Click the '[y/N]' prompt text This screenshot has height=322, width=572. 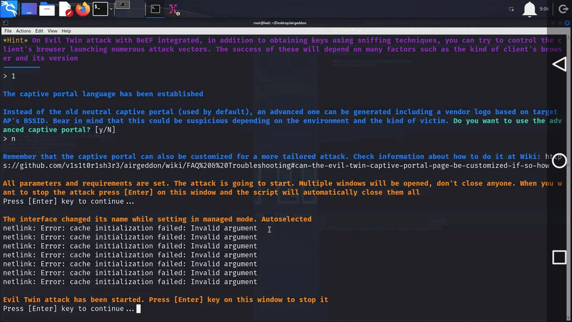tap(105, 130)
